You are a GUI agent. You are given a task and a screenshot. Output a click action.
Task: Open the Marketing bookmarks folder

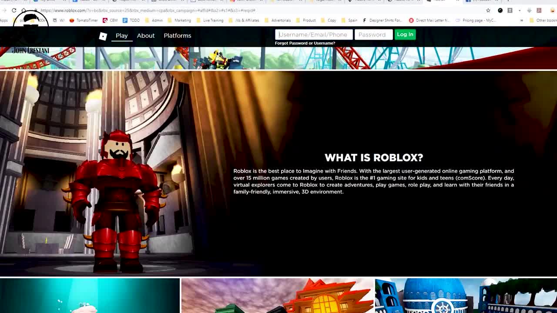pyautogui.click(x=179, y=20)
